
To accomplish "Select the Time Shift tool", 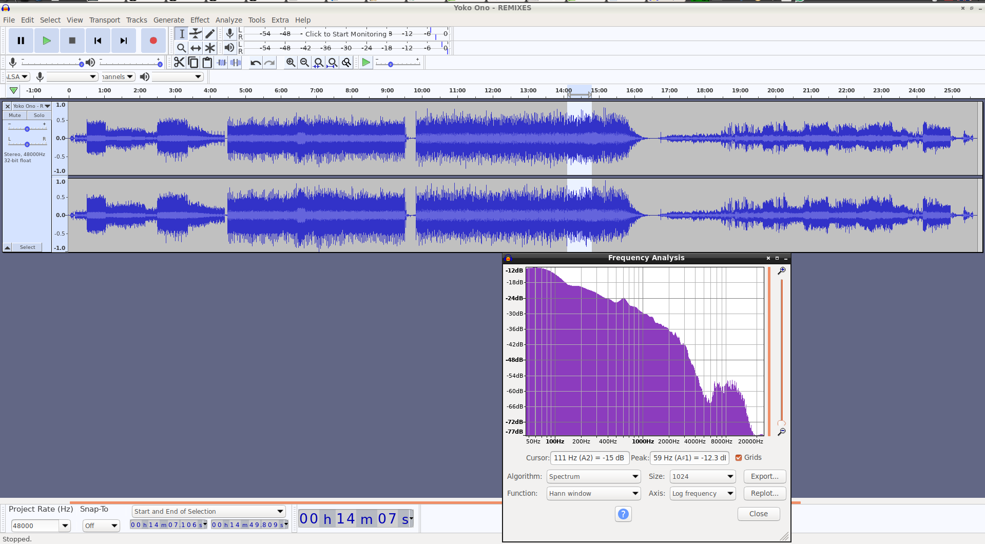I will [x=196, y=48].
